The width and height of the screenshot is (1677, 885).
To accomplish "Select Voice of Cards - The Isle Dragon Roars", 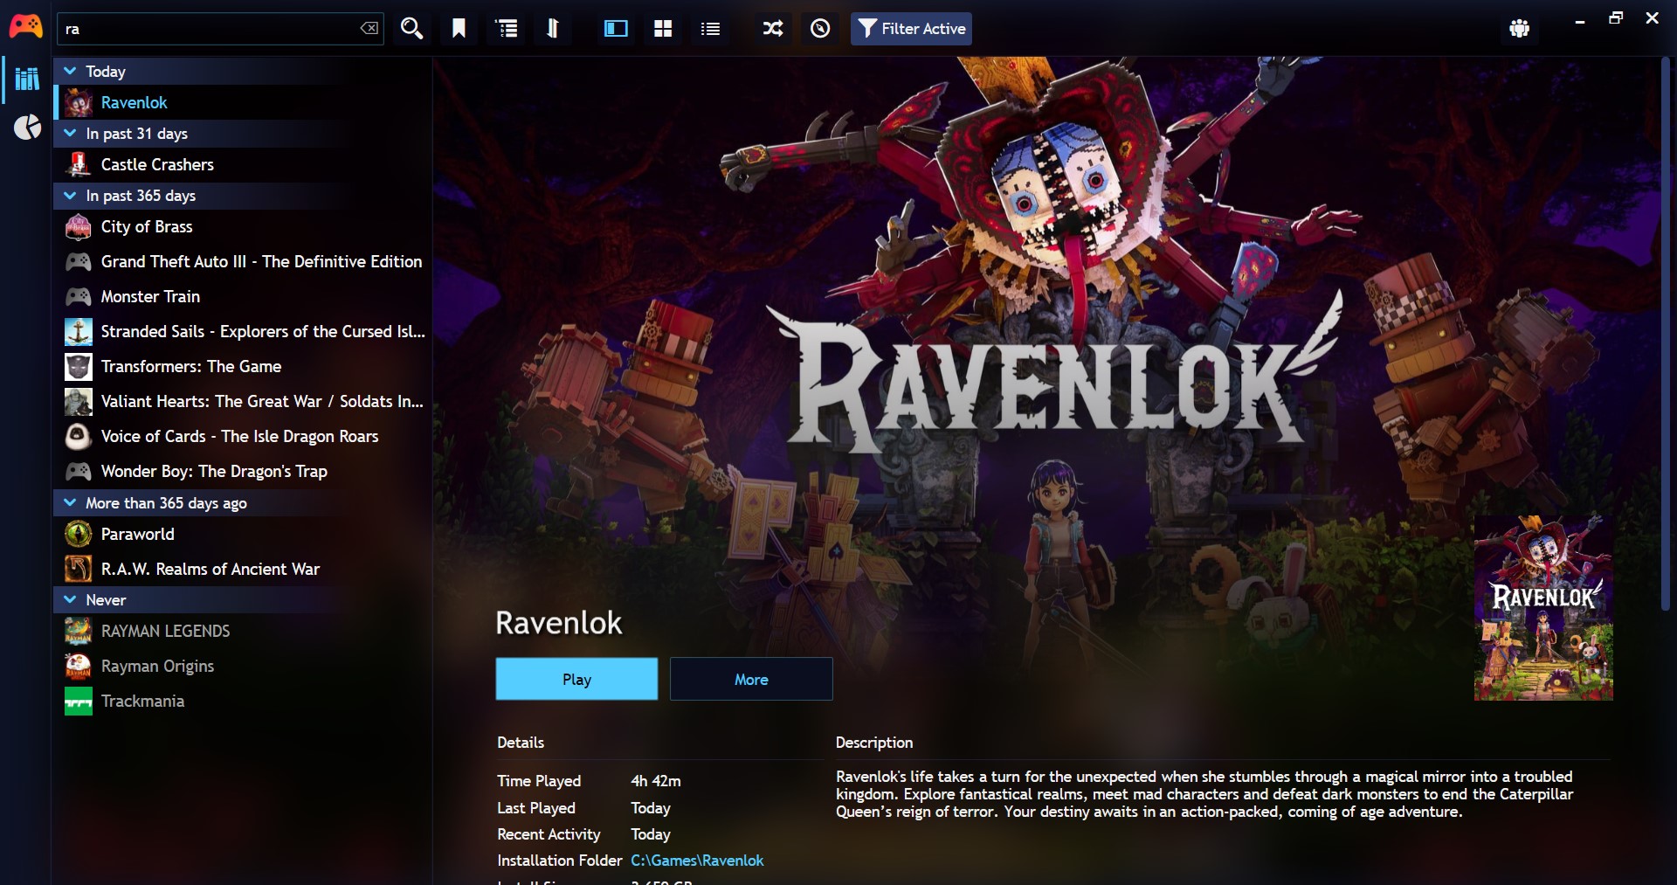I will click(243, 436).
